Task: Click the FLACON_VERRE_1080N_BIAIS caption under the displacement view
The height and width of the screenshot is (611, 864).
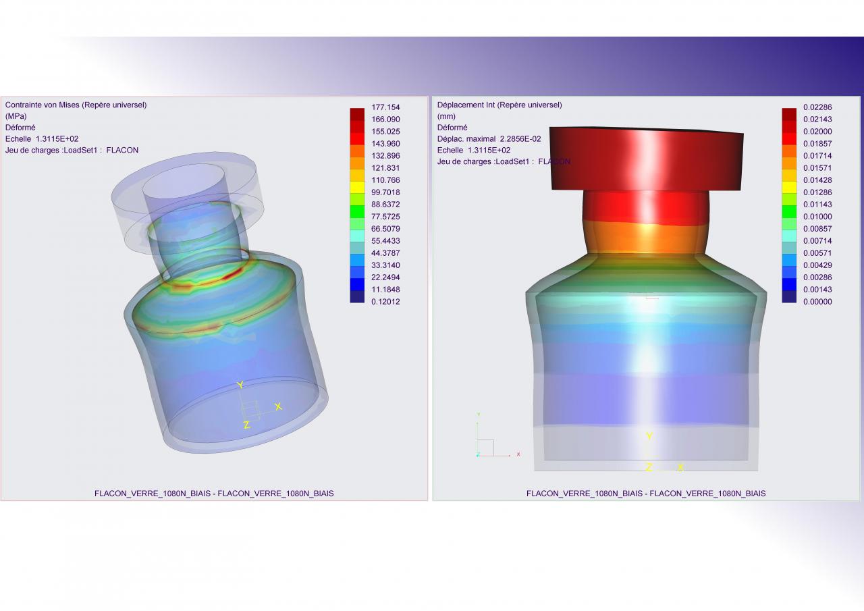Action: 646,494
